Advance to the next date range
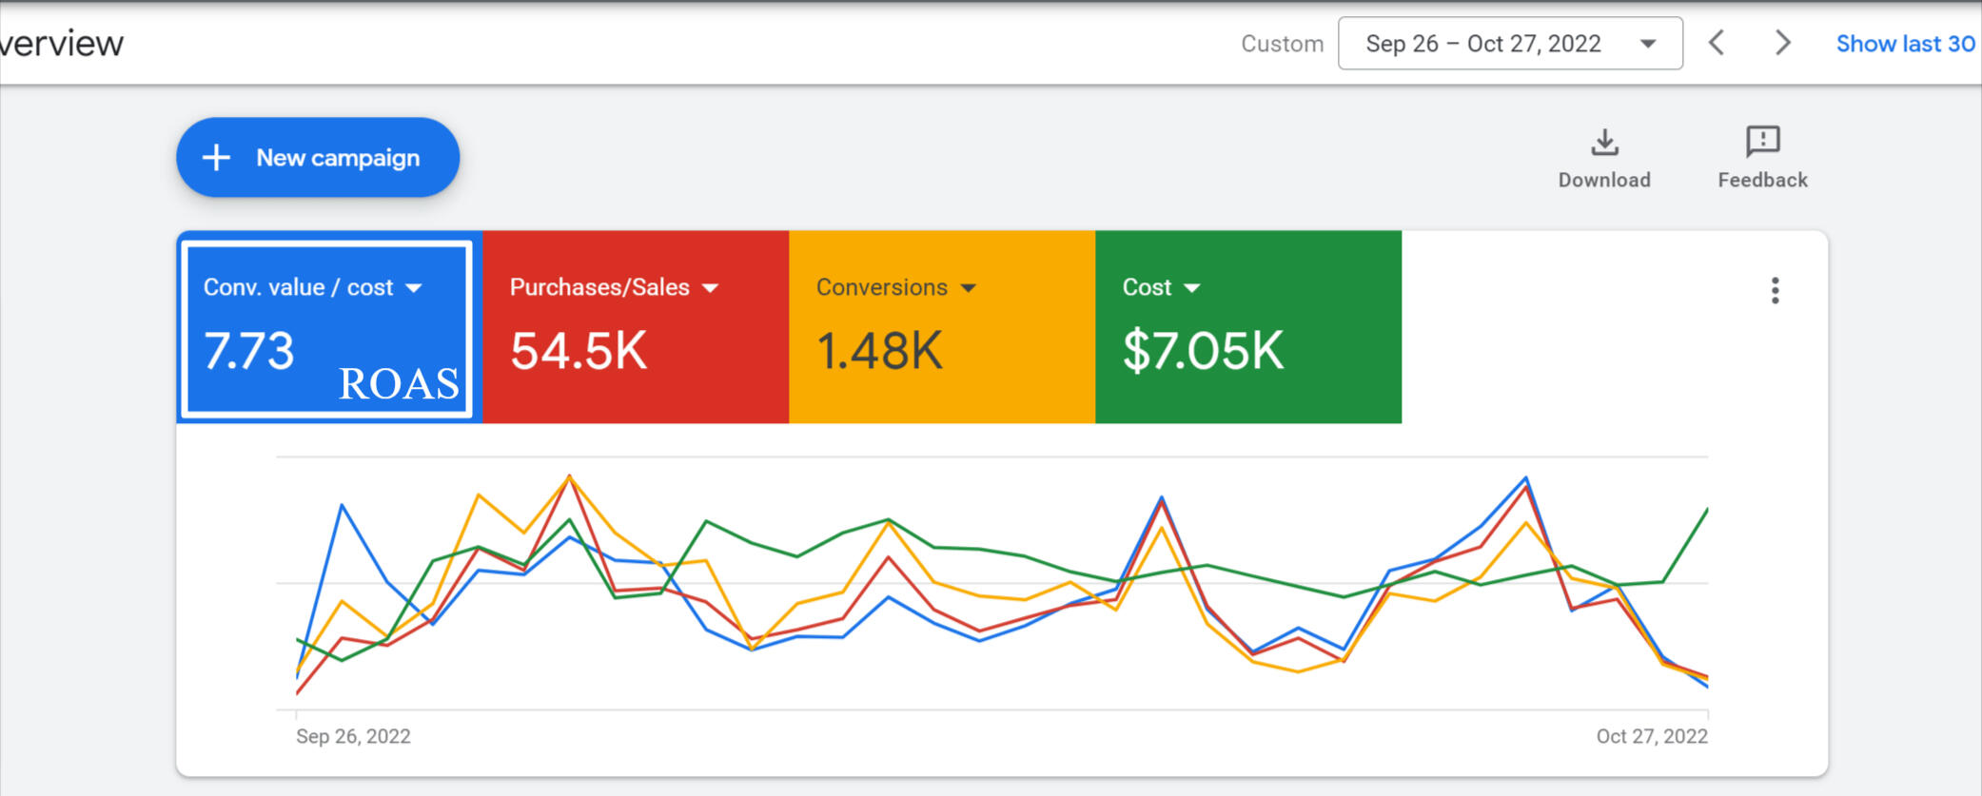 (x=1782, y=44)
